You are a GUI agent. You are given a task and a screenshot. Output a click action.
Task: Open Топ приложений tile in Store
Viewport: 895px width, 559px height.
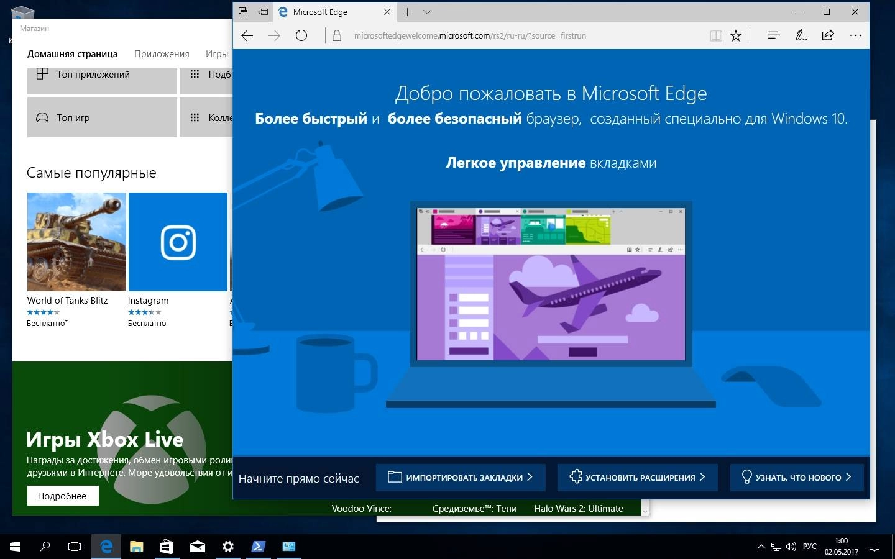coord(102,80)
